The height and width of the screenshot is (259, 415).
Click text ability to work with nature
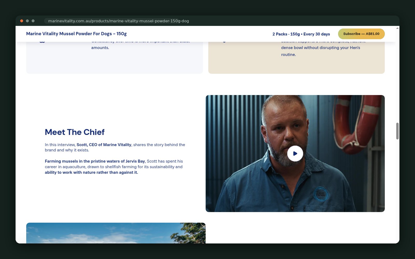pos(91,172)
